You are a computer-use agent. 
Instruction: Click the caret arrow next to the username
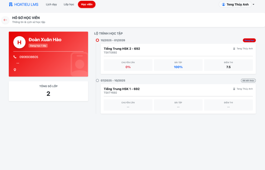[254, 5]
